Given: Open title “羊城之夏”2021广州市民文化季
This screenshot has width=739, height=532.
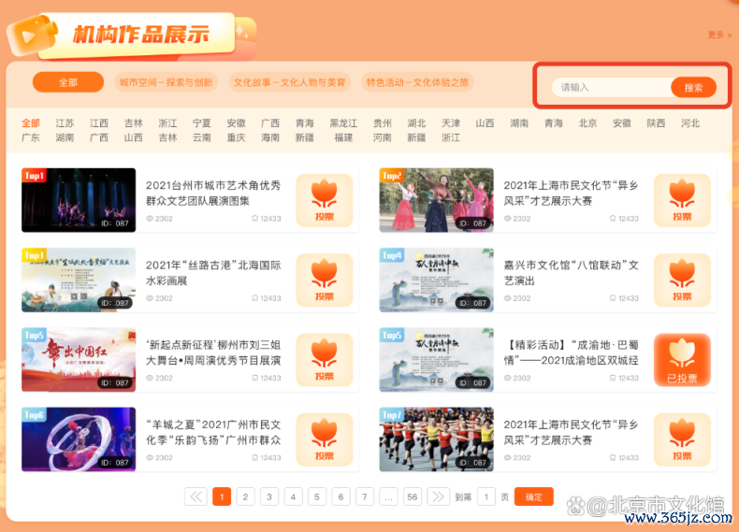Looking at the screenshot, I should [213, 432].
